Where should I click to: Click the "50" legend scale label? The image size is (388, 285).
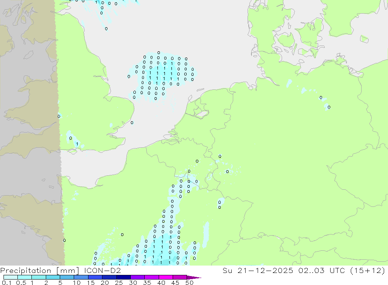(189, 283)
